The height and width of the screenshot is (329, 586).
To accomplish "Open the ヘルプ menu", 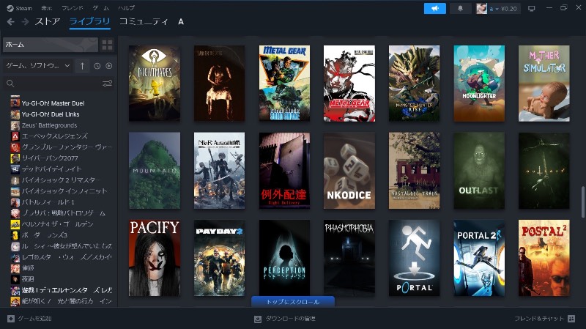I will 126,8.
